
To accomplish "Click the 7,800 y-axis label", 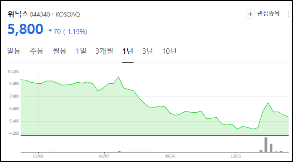I will (x=14, y=96).
